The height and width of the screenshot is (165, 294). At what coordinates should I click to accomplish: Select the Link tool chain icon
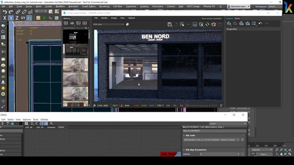coord(18,12)
